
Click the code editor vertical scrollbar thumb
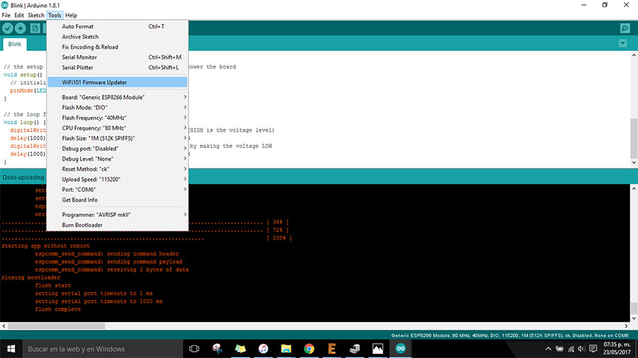coord(634,138)
